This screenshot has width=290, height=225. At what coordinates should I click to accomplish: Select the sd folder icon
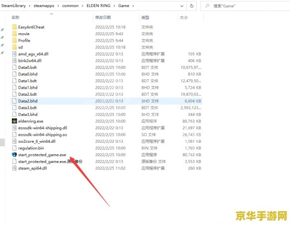(14, 47)
